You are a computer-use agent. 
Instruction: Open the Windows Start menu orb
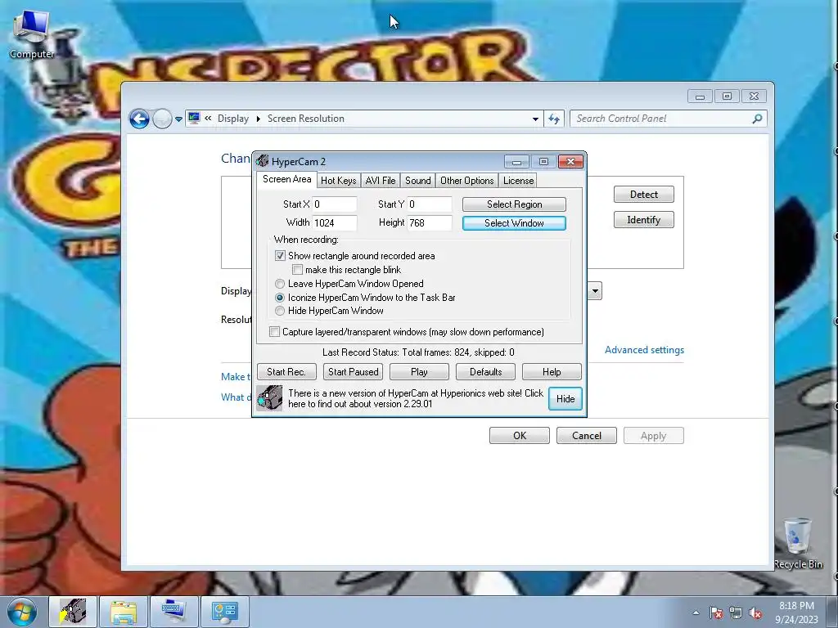click(22, 612)
